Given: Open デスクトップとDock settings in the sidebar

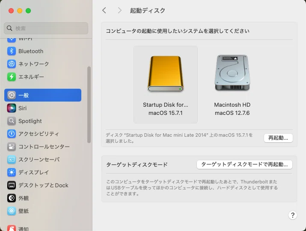Looking at the screenshot, I should tap(43, 185).
